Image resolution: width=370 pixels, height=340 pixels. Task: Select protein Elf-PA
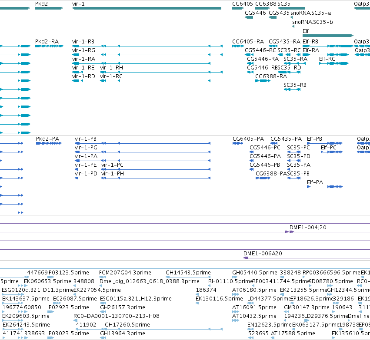click(315, 182)
